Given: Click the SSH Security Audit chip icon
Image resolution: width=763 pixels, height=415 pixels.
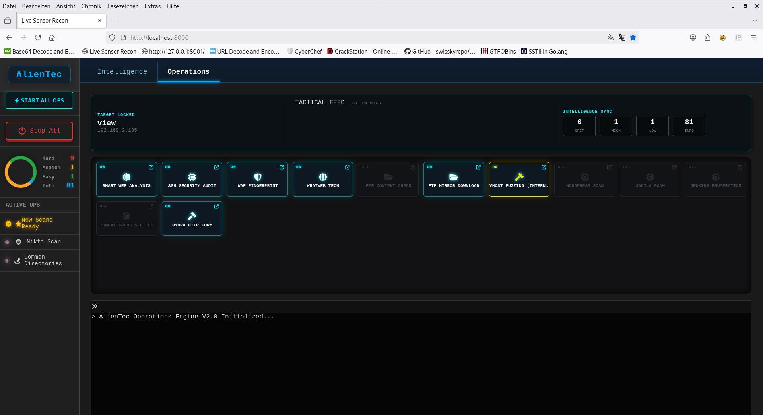Looking at the screenshot, I should coord(192,177).
